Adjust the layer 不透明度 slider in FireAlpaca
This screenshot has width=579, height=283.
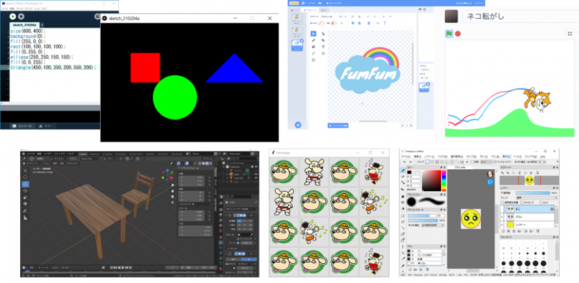[532, 193]
